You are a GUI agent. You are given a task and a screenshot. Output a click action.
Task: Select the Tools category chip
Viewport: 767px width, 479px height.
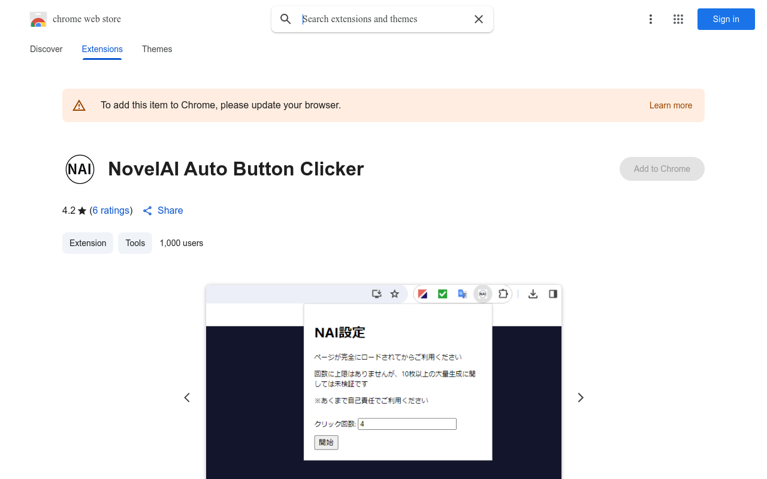click(135, 243)
